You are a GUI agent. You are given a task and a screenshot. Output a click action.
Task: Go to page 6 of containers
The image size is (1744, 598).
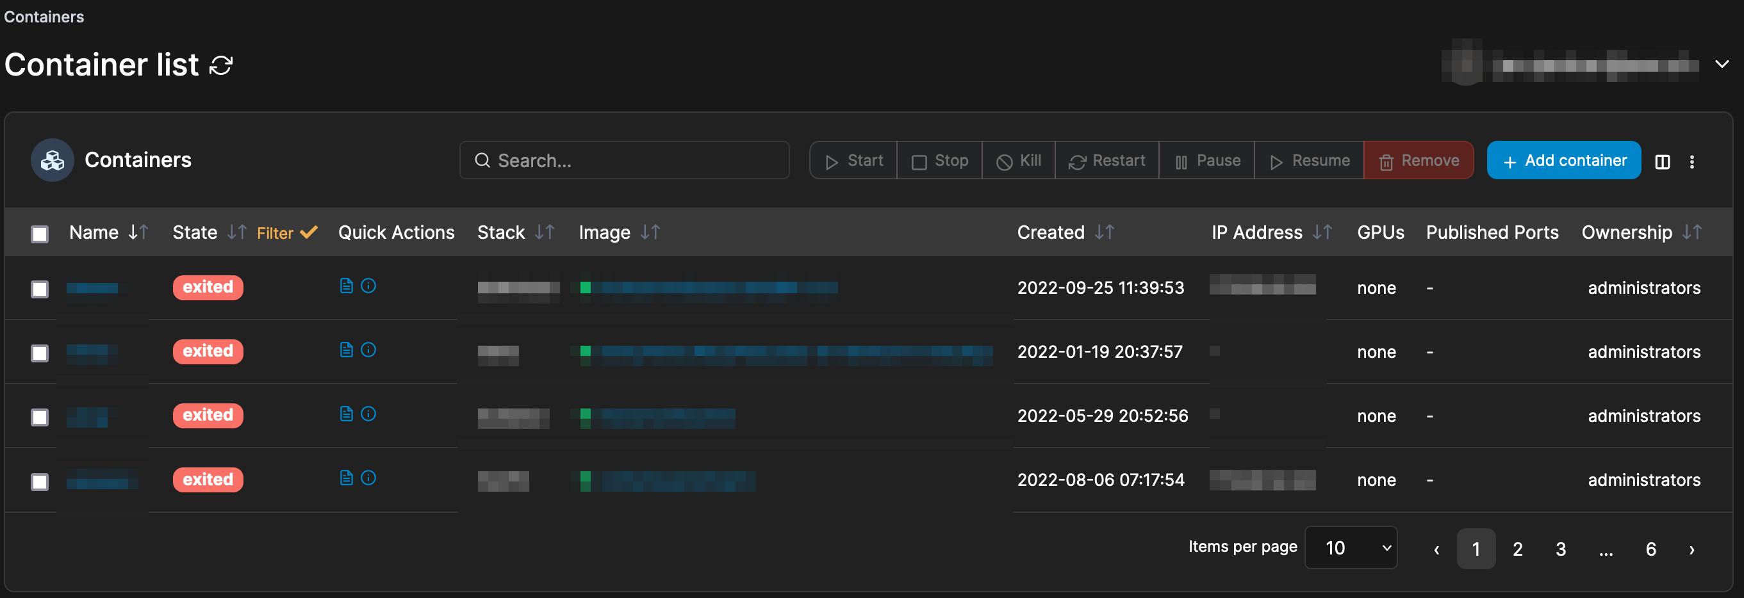pyautogui.click(x=1650, y=549)
